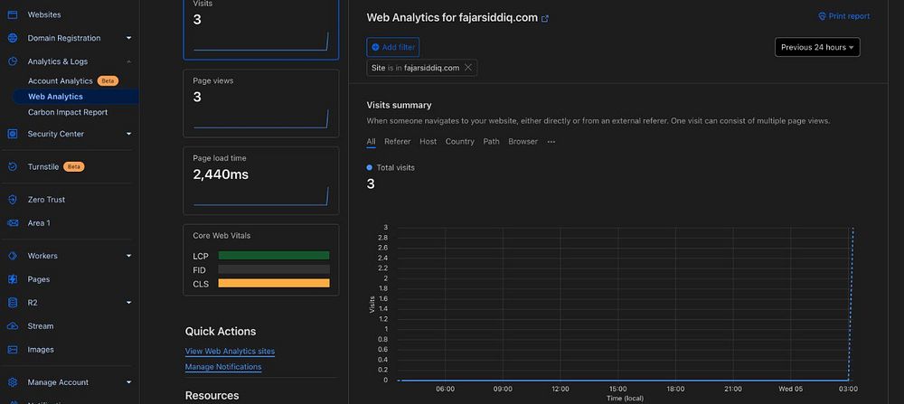Click the Images icon in sidebar
The height and width of the screenshot is (404, 904).
click(x=12, y=349)
